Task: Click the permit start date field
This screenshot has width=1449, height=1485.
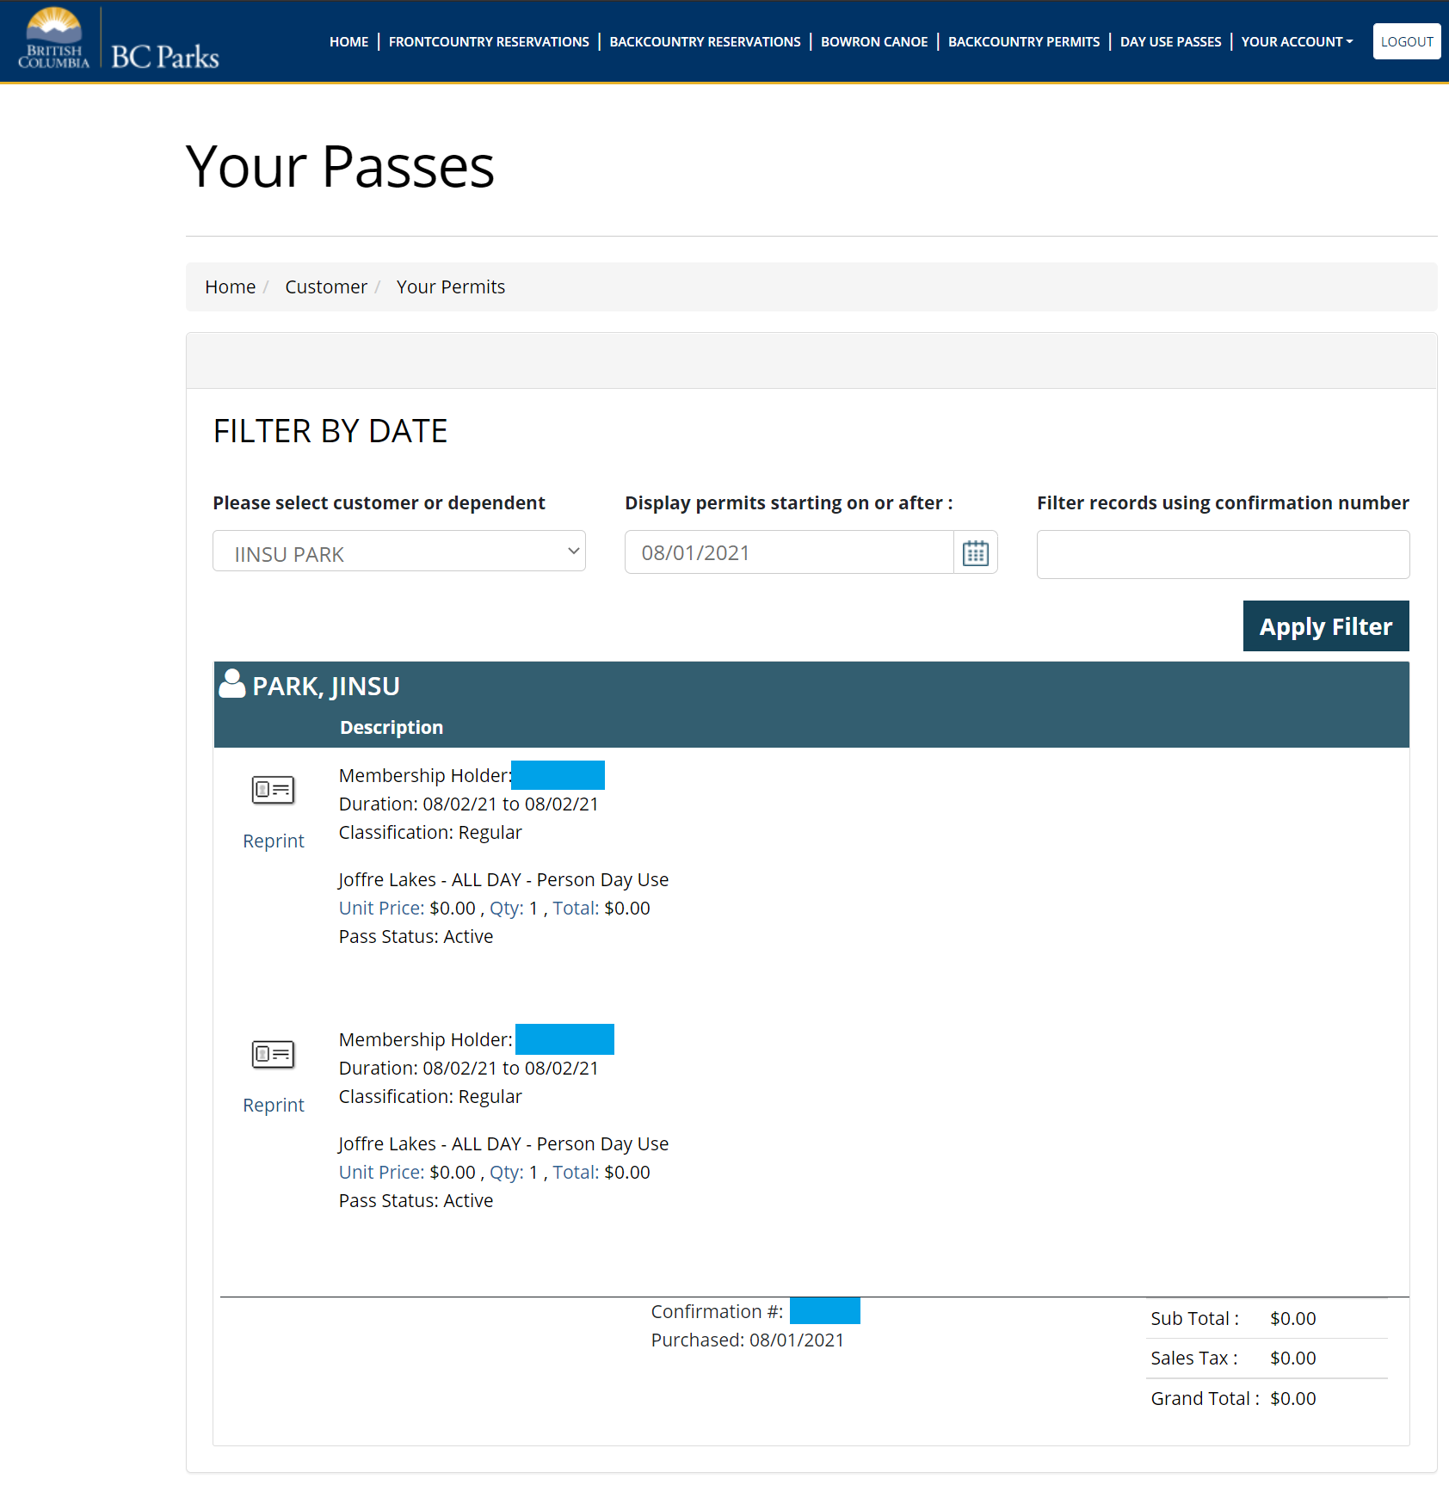Action: tap(788, 552)
